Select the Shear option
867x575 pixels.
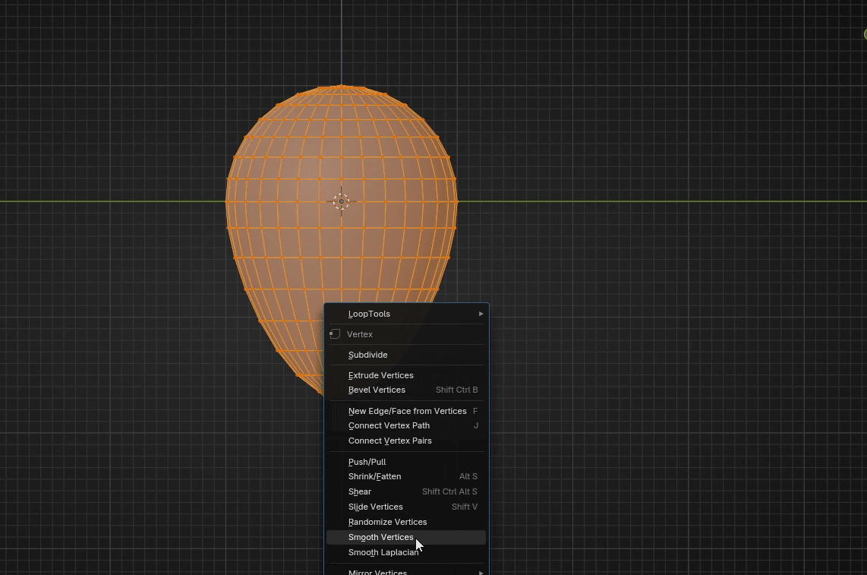click(360, 491)
